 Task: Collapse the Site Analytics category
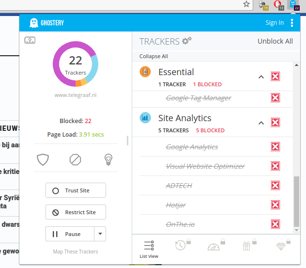(261, 123)
